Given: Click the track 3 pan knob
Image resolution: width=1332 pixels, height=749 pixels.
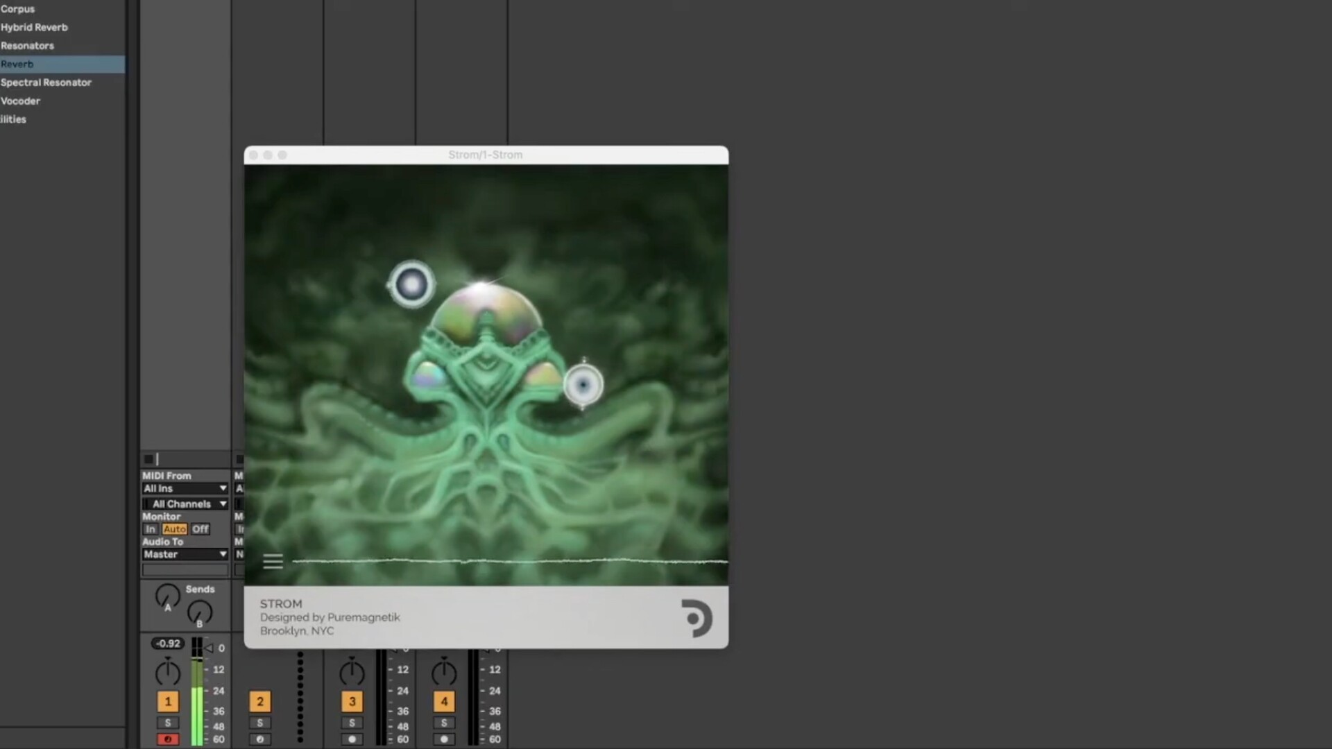Looking at the screenshot, I should [x=352, y=671].
